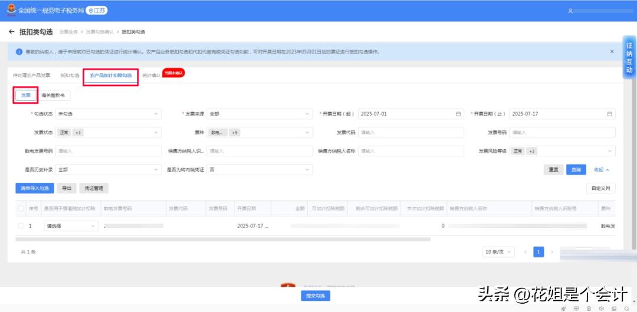This screenshot has height=312, width=637.
Task: Go to next page arrow
Action: [551, 252]
